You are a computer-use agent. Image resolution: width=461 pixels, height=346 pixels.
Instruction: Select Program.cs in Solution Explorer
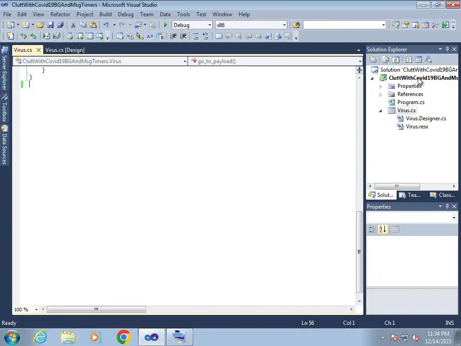[x=411, y=102]
